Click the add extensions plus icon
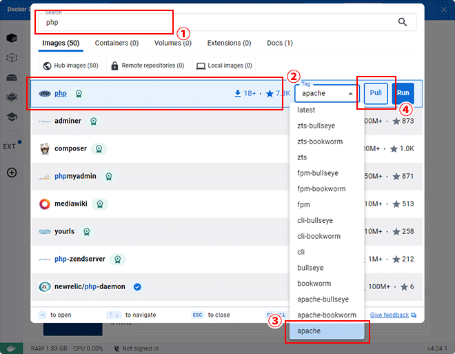Viewport: 455px width, 354px height. point(12,173)
